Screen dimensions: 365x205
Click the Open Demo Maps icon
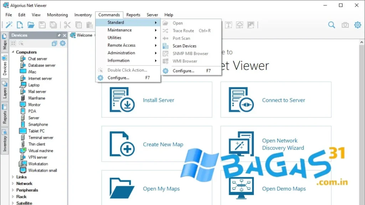point(241,188)
